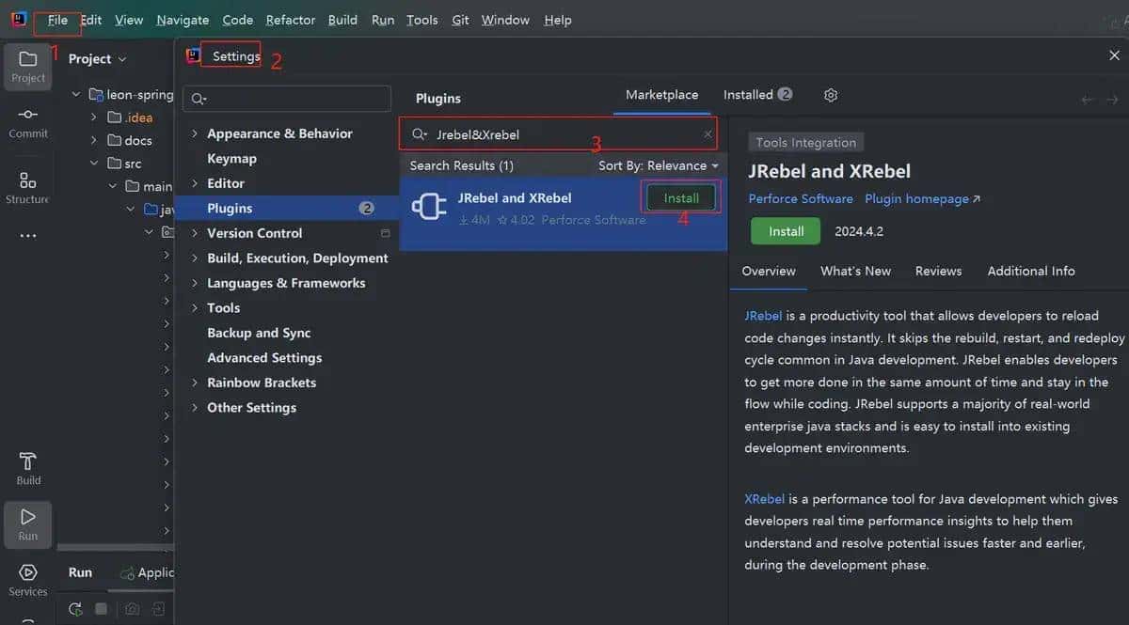Viewport: 1129px width, 625px height.
Task: Click the Build tool window icon
Action: [x=28, y=468]
